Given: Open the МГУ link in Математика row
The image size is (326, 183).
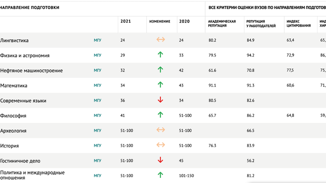Looking at the screenshot, I should coord(97,85).
